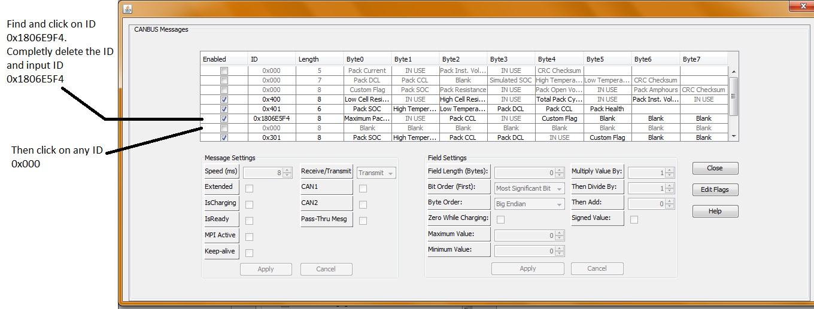Click the Length column header
814x309 pixels.
click(x=319, y=59)
